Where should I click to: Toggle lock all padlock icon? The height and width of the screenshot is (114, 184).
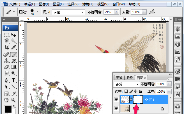point(140,91)
